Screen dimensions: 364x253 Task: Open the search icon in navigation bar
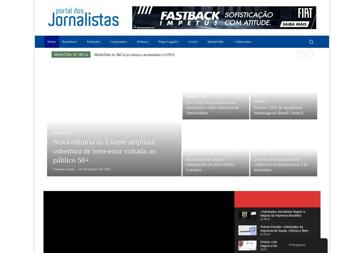click(x=311, y=42)
